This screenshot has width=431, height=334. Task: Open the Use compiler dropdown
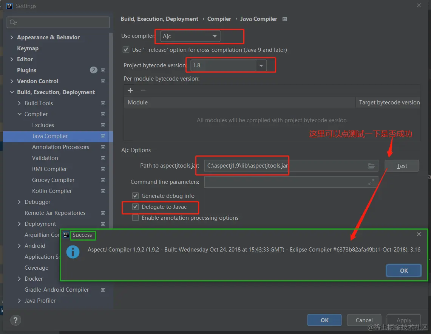[190, 36]
